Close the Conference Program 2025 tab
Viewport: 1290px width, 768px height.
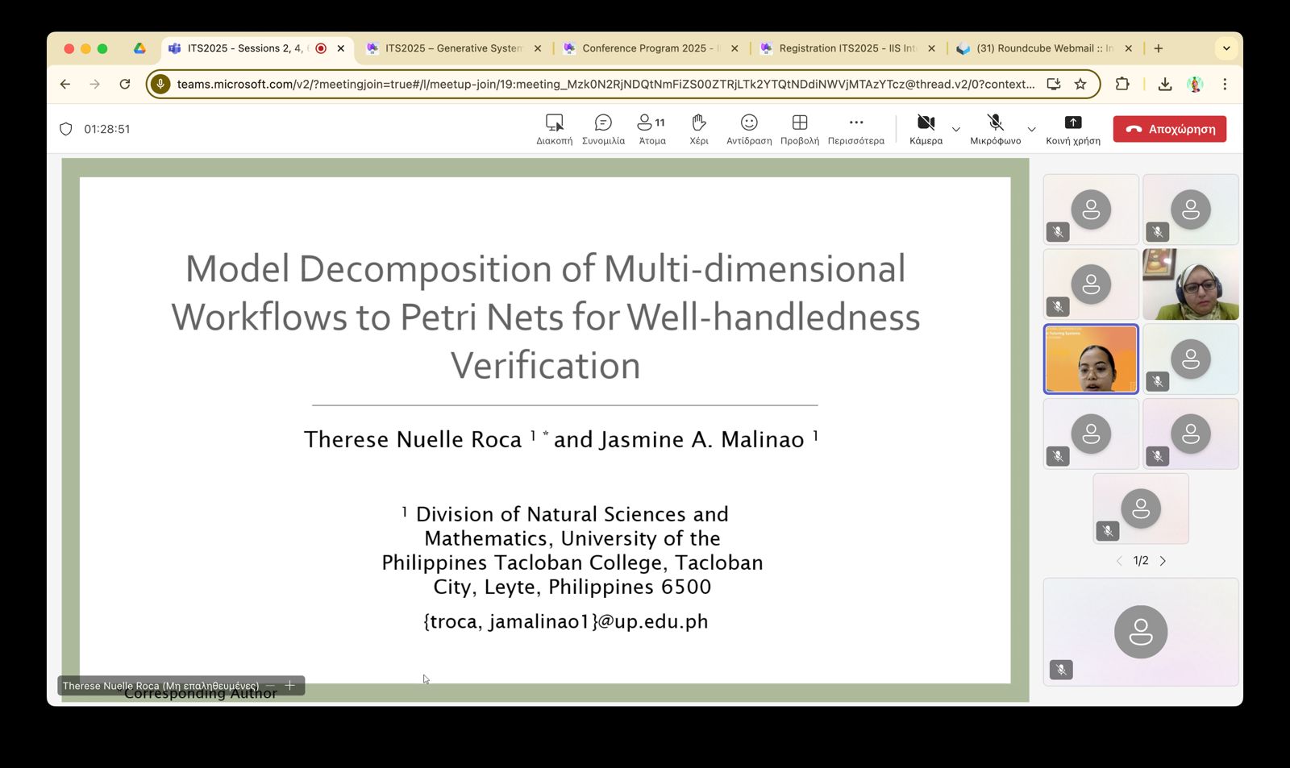pyautogui.click(x=734, y=48)
